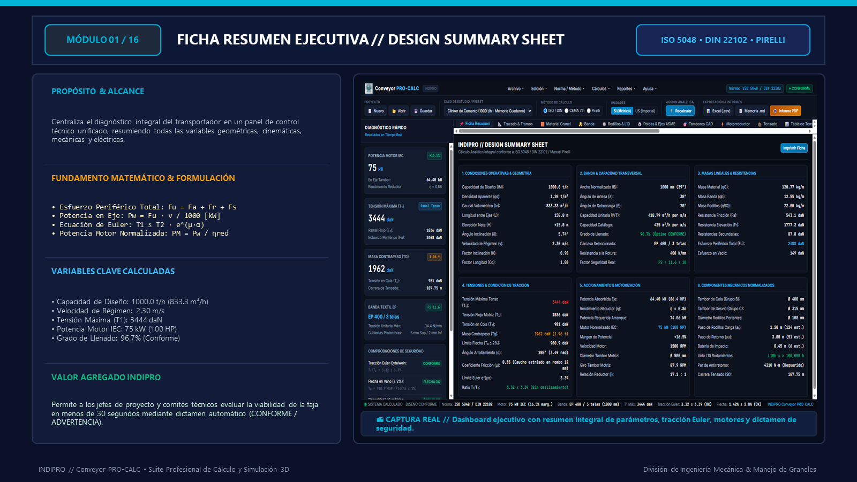857x482 pixels.
Task: Select the ISO / DIN calculation method
Action: [552, 111]
